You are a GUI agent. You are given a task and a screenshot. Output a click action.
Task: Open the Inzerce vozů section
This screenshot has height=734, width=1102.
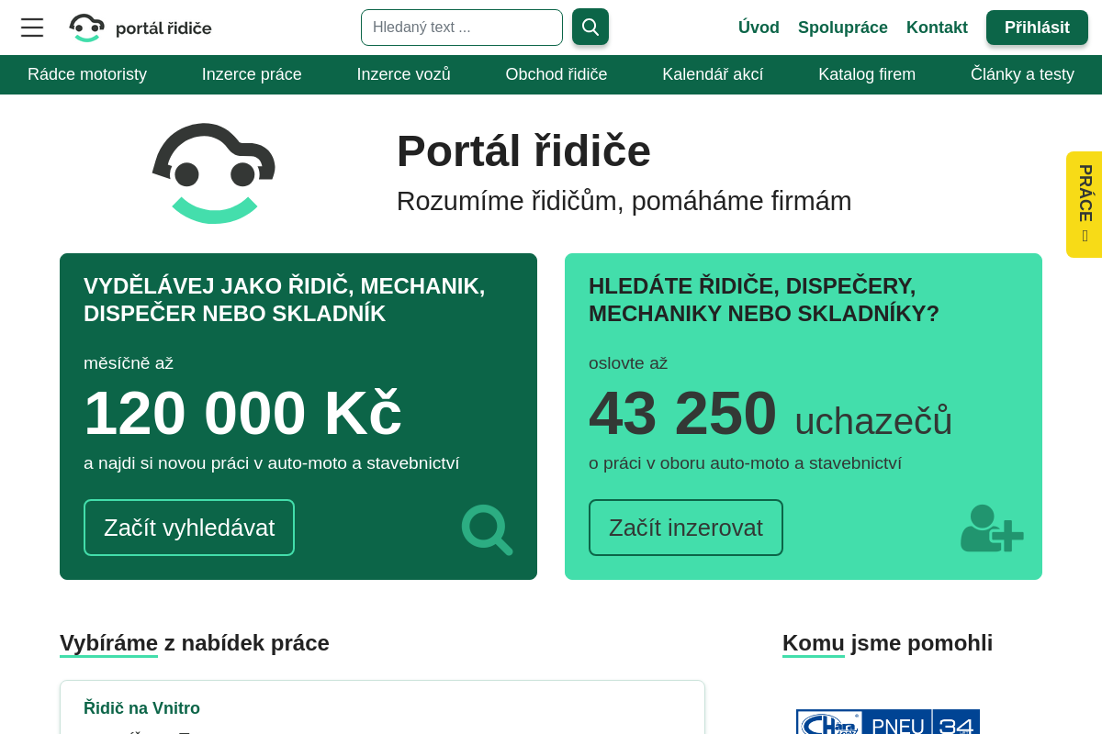pos(404,74)
